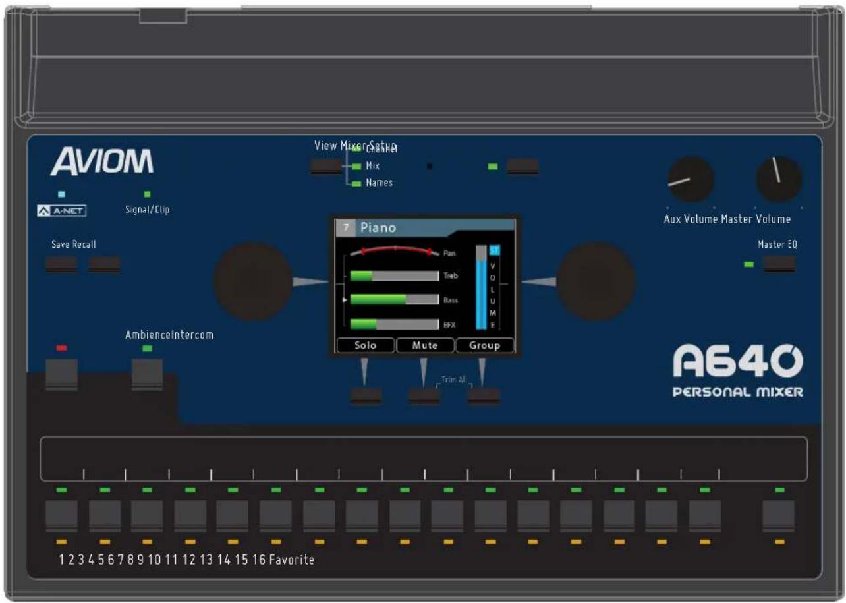Click the ST stereo indicator on display
Viewport: 846px width, 603px height.
[495, 250]
